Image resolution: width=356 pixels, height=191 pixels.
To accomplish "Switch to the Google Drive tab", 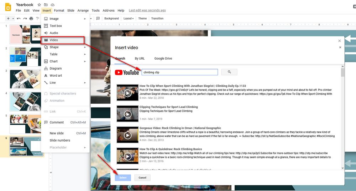I will click(x=163, y=58).
